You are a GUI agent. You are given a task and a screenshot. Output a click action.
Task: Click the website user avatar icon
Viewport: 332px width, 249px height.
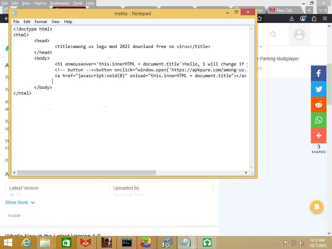click(299, 34)
